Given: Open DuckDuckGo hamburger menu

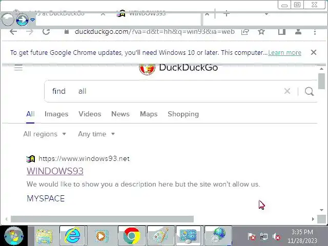Looking at the screenshot, I should pyautogui.click(x=18, y=68).
